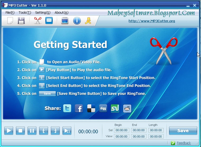This screenshot has width=201, height=147.
Task: Share via the Digg icon
Action: point(103,108)
